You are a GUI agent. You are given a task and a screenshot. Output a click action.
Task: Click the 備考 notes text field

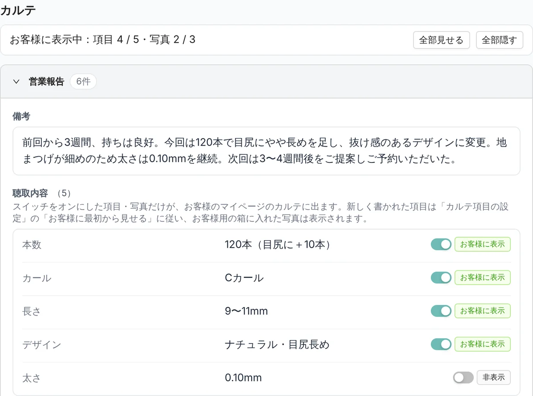tap(266, 151)
